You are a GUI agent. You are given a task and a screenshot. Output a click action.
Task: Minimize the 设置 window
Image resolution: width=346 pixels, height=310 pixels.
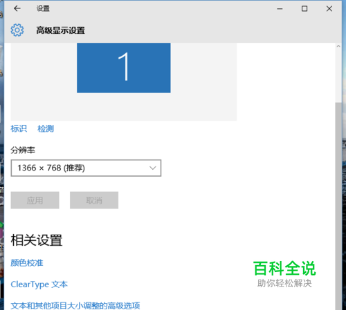pyautogui.click(x=280, y=9)
